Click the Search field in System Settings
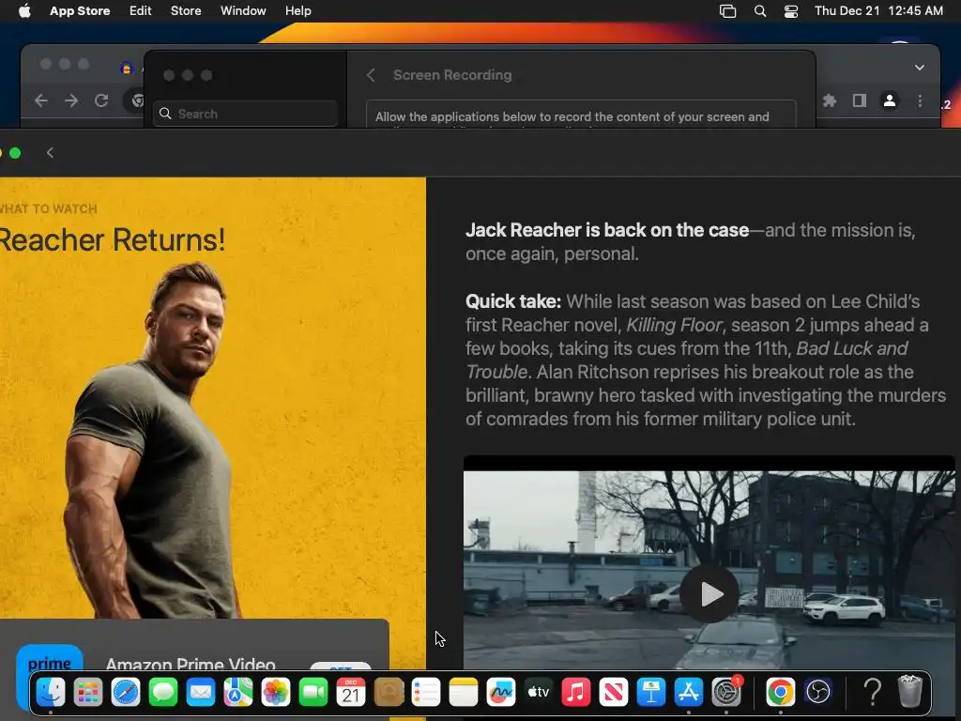 click(x=245, y=114)
